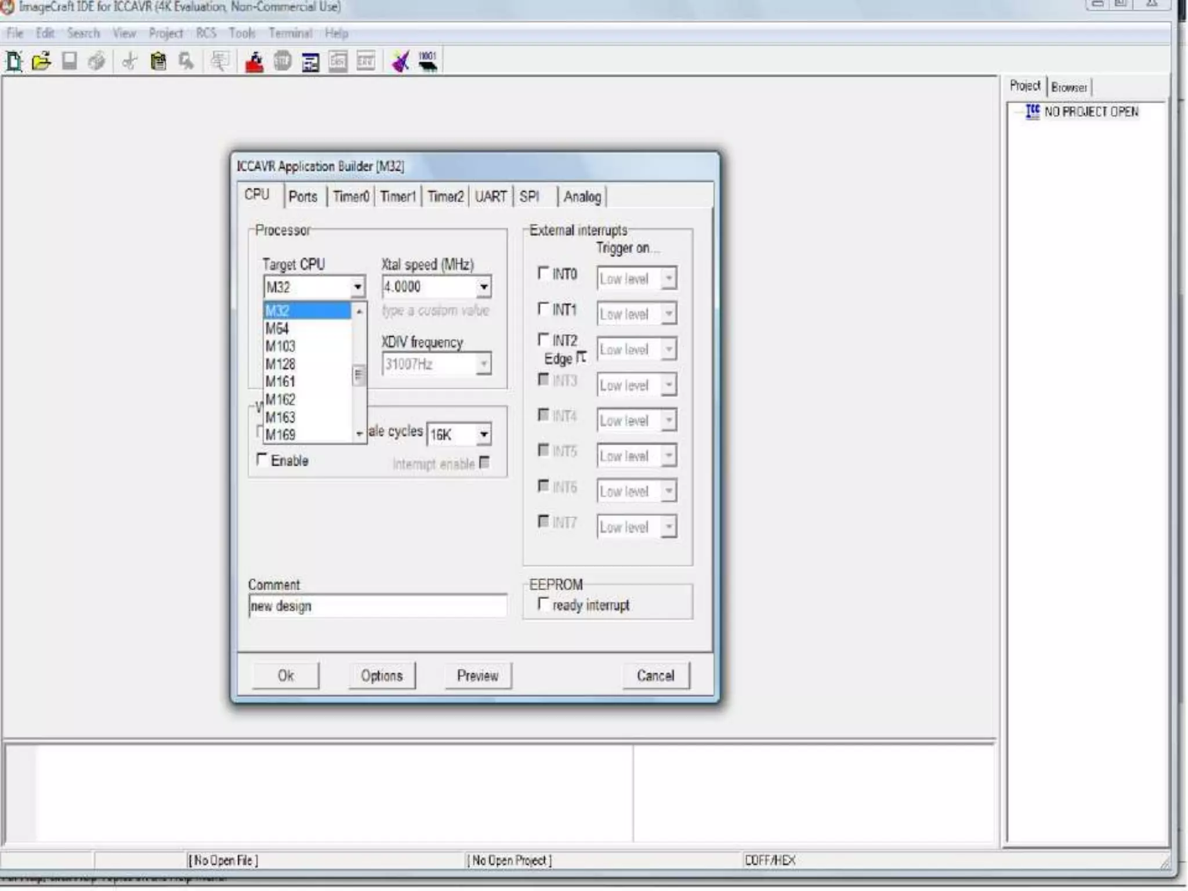The width and height of the screenshot is (1188, 891).
Task: Click the New File toolbar icon
Action: click(14, 61)
